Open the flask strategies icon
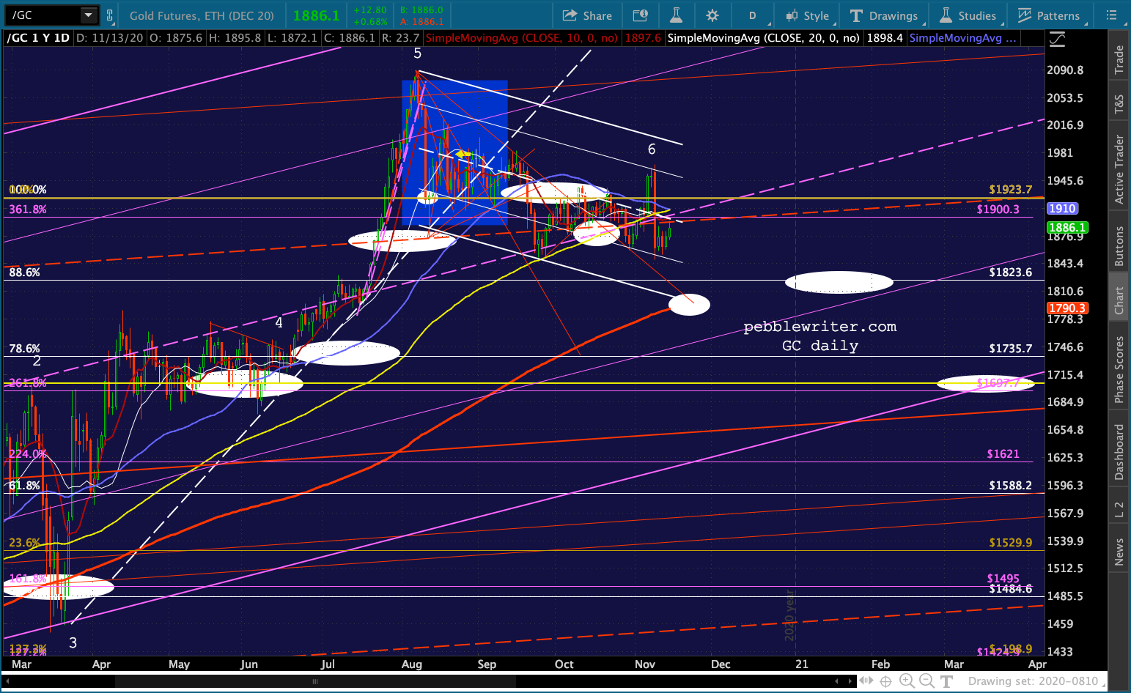This screenshot has width=1131, height=693. point(676,15)
